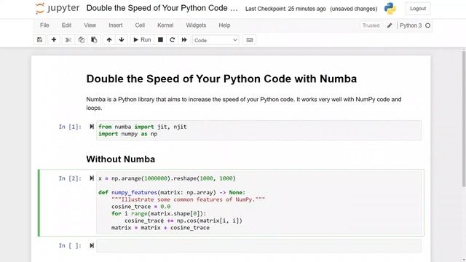This screenshot has width=466, height=262.
Task: Click the Logout button
Action: [x=418, y=9]
